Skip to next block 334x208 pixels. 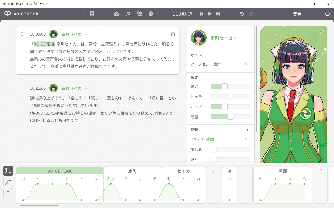pos(218,14)
